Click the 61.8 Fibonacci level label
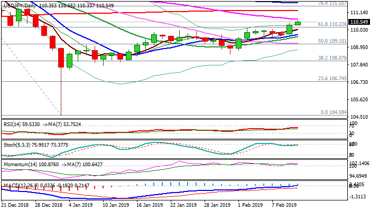 [x=332, y=24]
